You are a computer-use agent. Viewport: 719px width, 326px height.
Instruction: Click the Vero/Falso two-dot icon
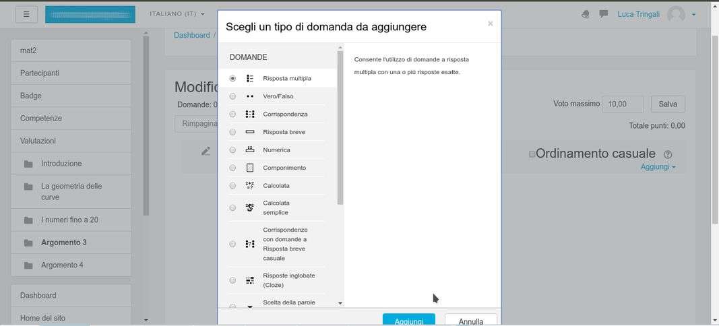pyautogui.click(x=250, y=96)
